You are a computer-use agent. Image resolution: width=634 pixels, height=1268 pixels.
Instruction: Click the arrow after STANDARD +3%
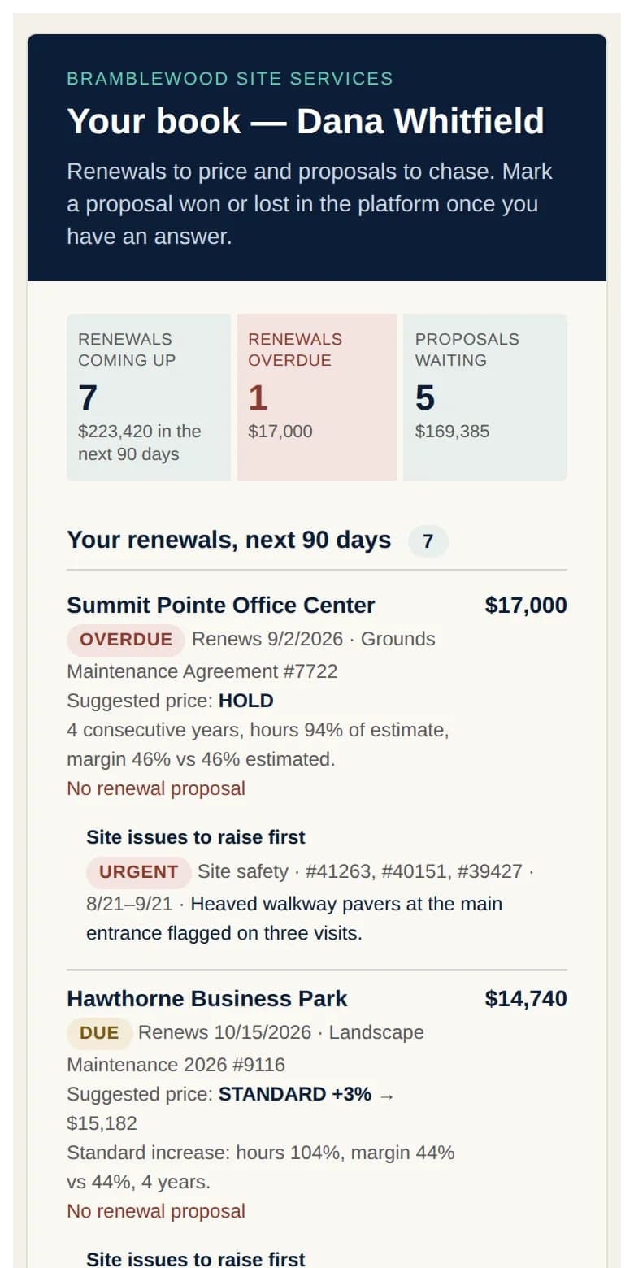386,1095
